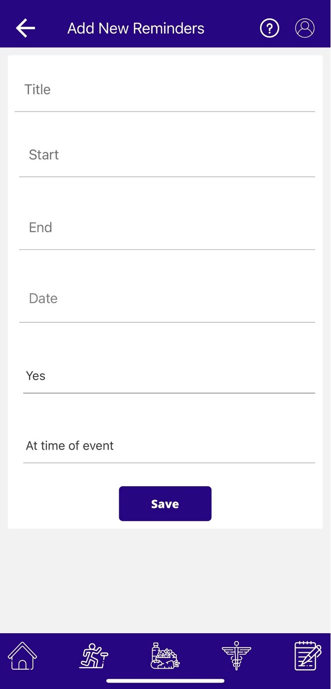Click the "Add New Reminders" header title

coord(135,28)
